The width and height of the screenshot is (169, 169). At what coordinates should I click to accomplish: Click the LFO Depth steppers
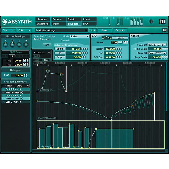[x=119, y=49]
